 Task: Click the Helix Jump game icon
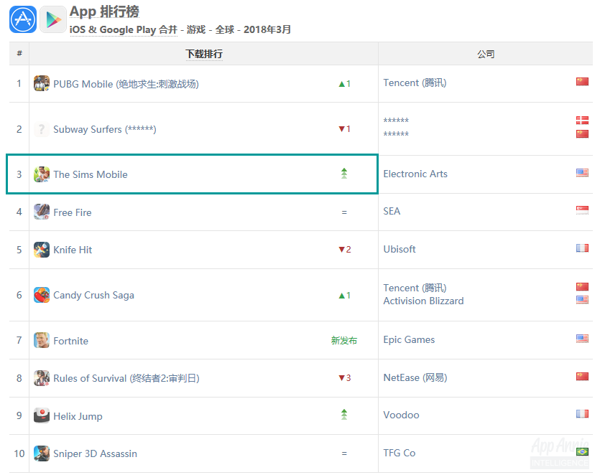click(42, 415)
